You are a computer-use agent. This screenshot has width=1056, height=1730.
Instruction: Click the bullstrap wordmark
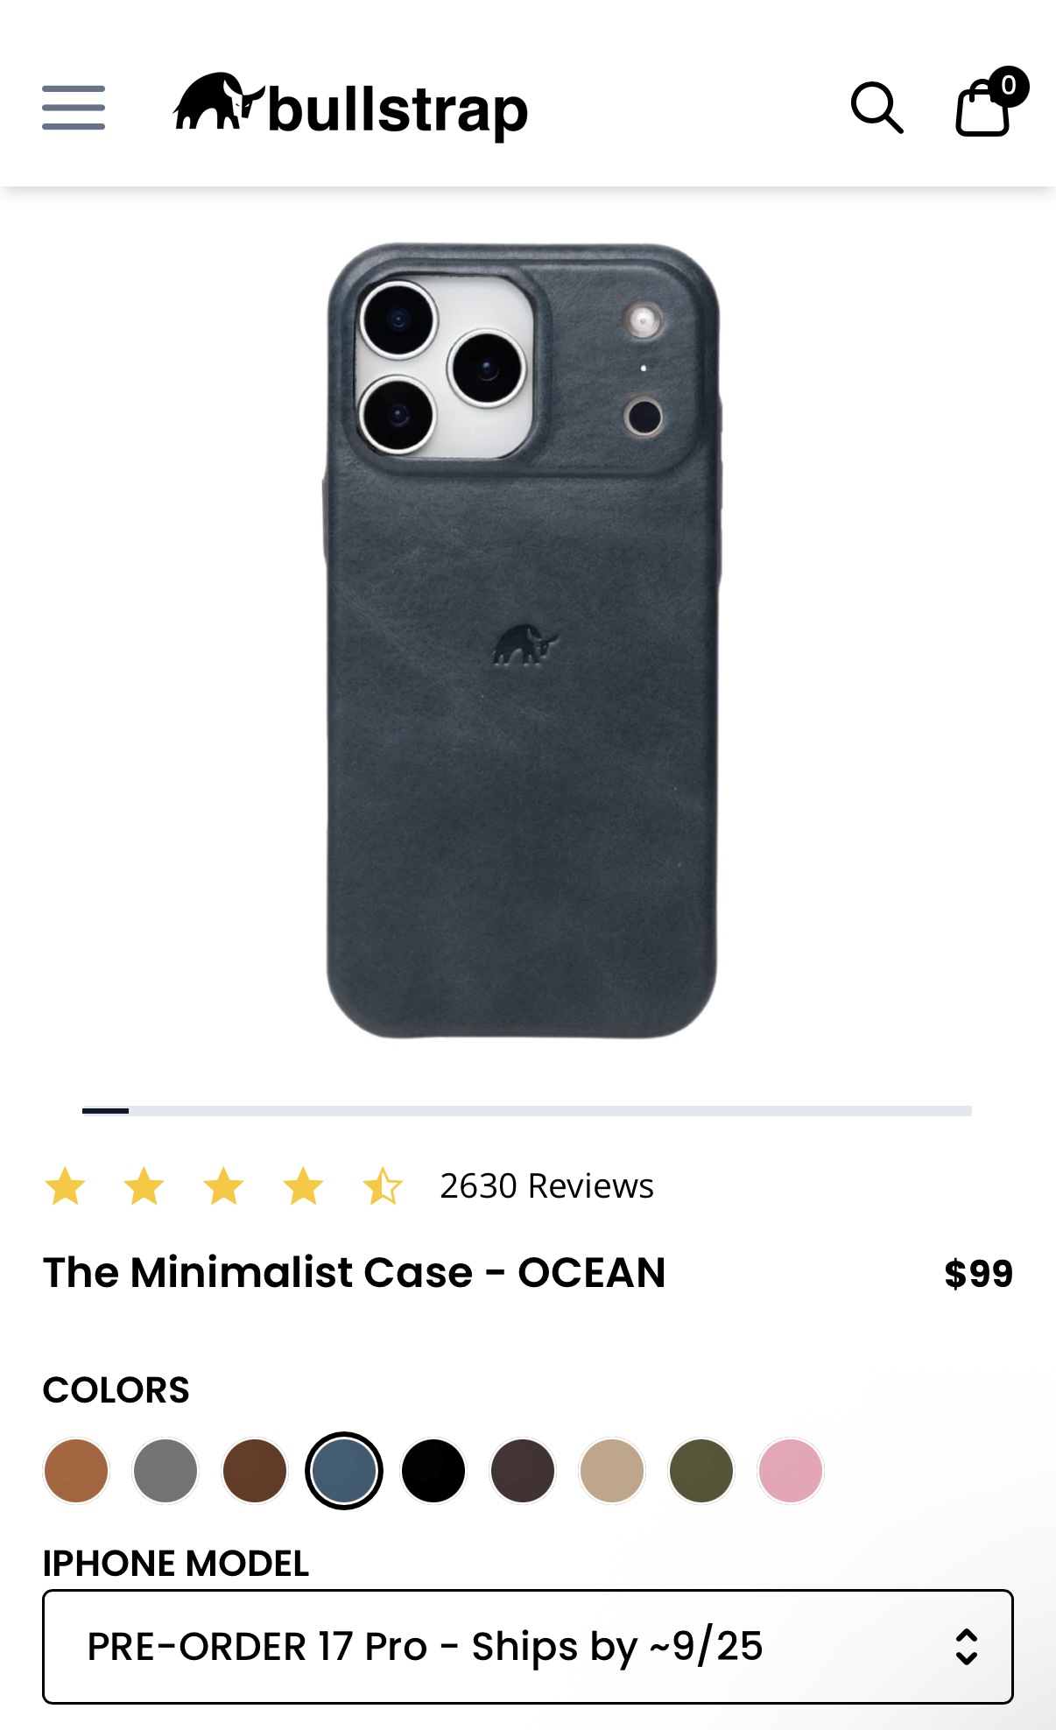[x=398, y=111]
